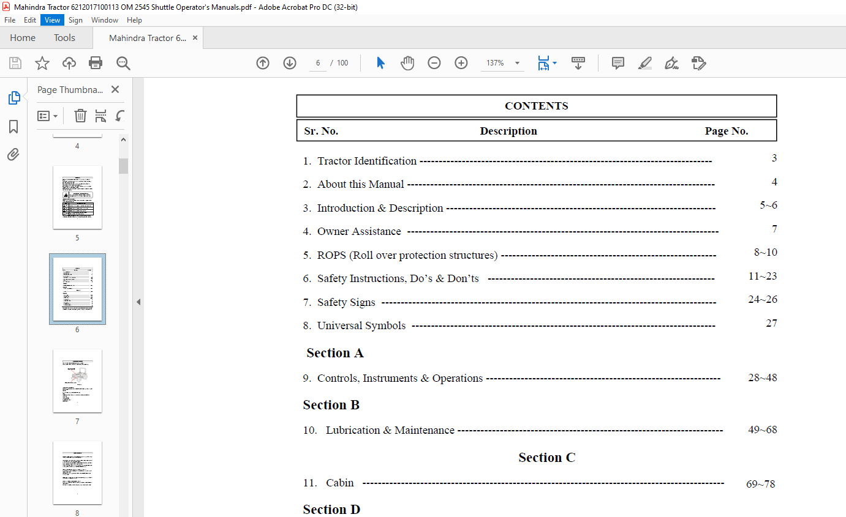
Task: Toggle read mode scrolling icon
Action: [x=578, y=63]
